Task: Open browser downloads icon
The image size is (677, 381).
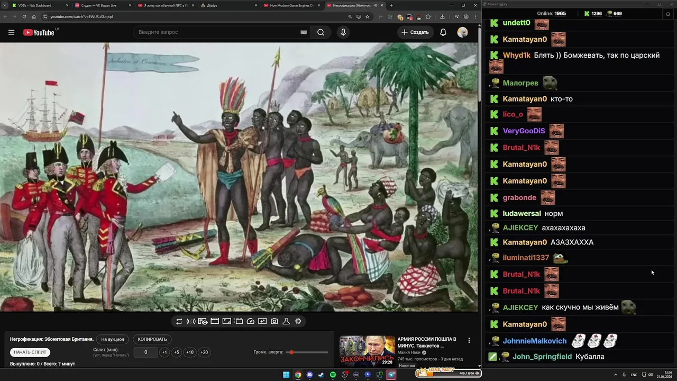Action: click(x=442, y=16)
